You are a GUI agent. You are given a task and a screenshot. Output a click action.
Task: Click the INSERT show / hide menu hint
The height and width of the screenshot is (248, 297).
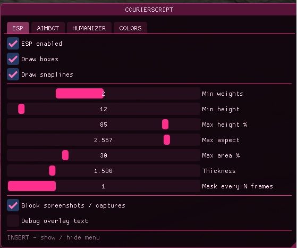tap(54, 237)
